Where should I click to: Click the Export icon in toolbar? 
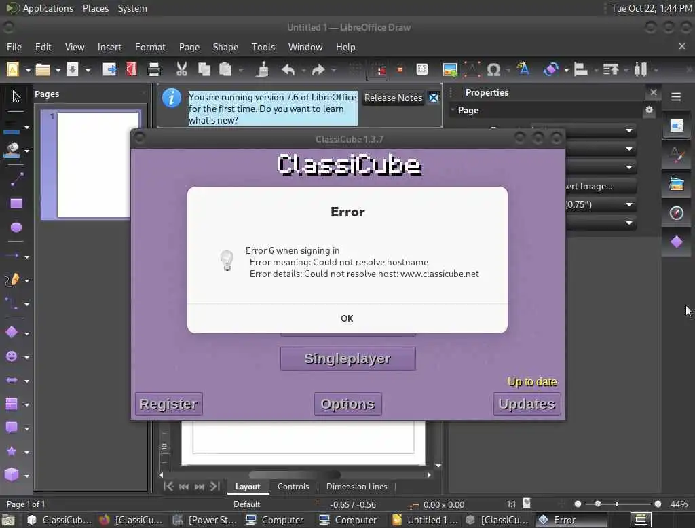[x=109, y=70]
